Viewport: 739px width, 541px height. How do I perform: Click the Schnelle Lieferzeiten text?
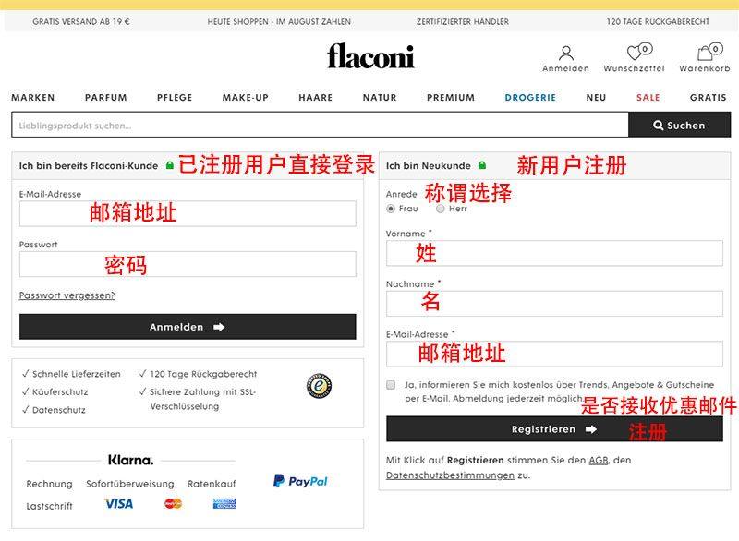[x=77, y=374]
